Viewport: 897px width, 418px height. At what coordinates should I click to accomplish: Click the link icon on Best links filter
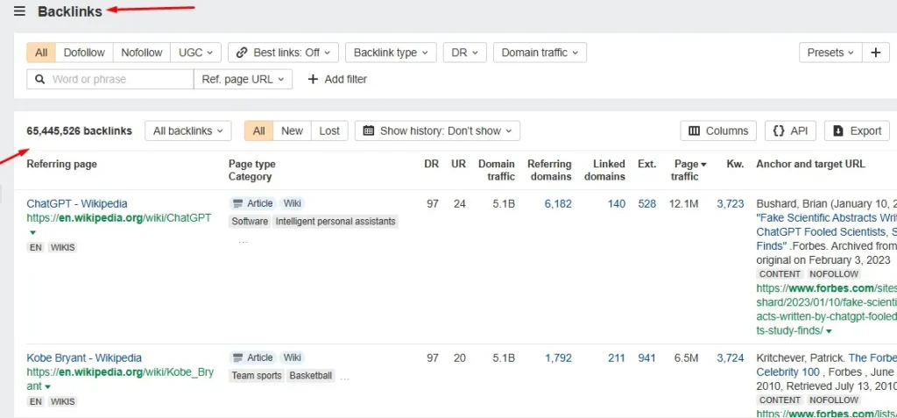[242, 53]
